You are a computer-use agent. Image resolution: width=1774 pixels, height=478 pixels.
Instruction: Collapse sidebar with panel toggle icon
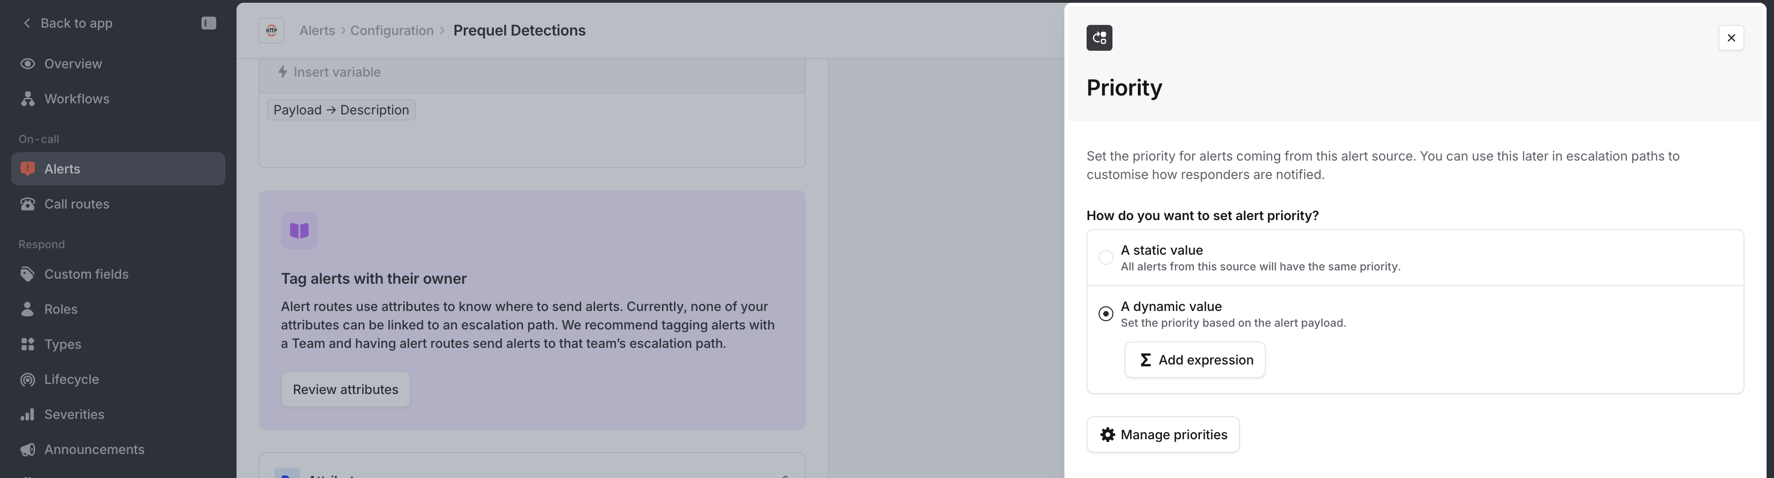point(209,24)
